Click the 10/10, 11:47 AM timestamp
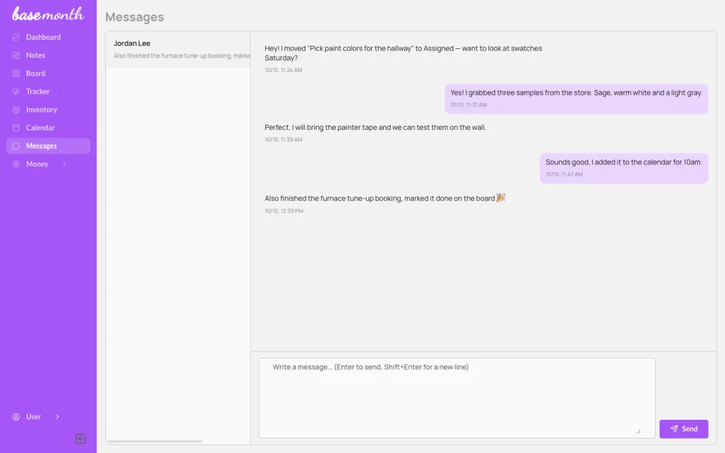 564,175
